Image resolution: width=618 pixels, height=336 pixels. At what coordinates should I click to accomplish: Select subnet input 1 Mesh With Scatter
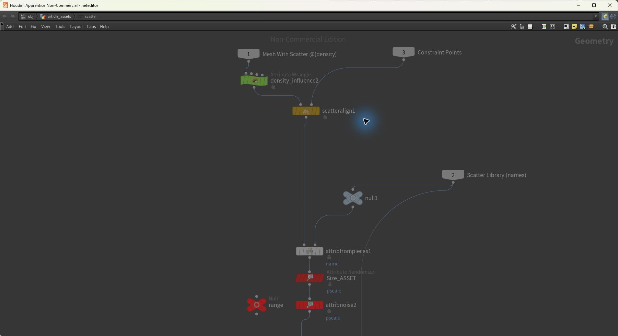[x=248, y=54]
